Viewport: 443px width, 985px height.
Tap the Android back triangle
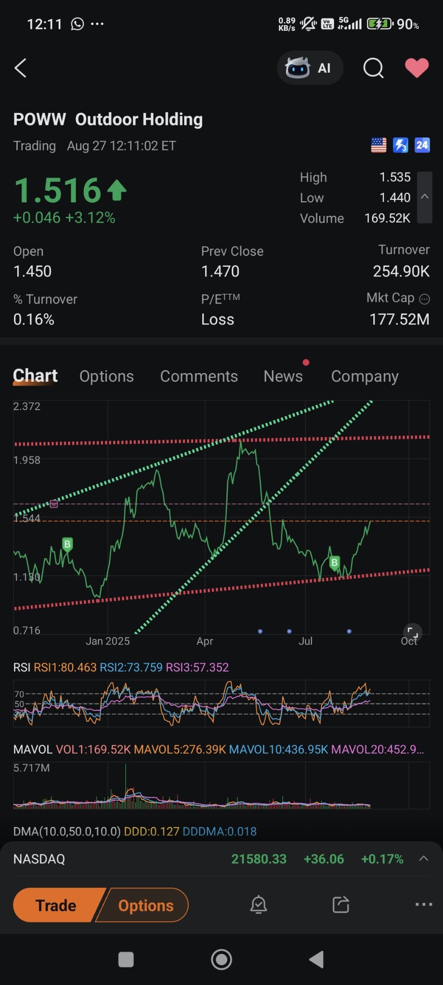316,960
